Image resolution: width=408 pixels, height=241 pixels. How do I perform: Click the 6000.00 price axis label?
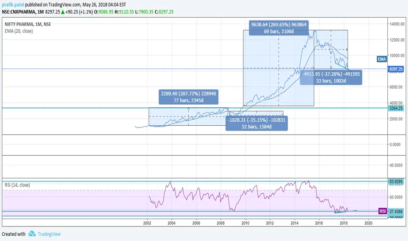coord(397,87)
